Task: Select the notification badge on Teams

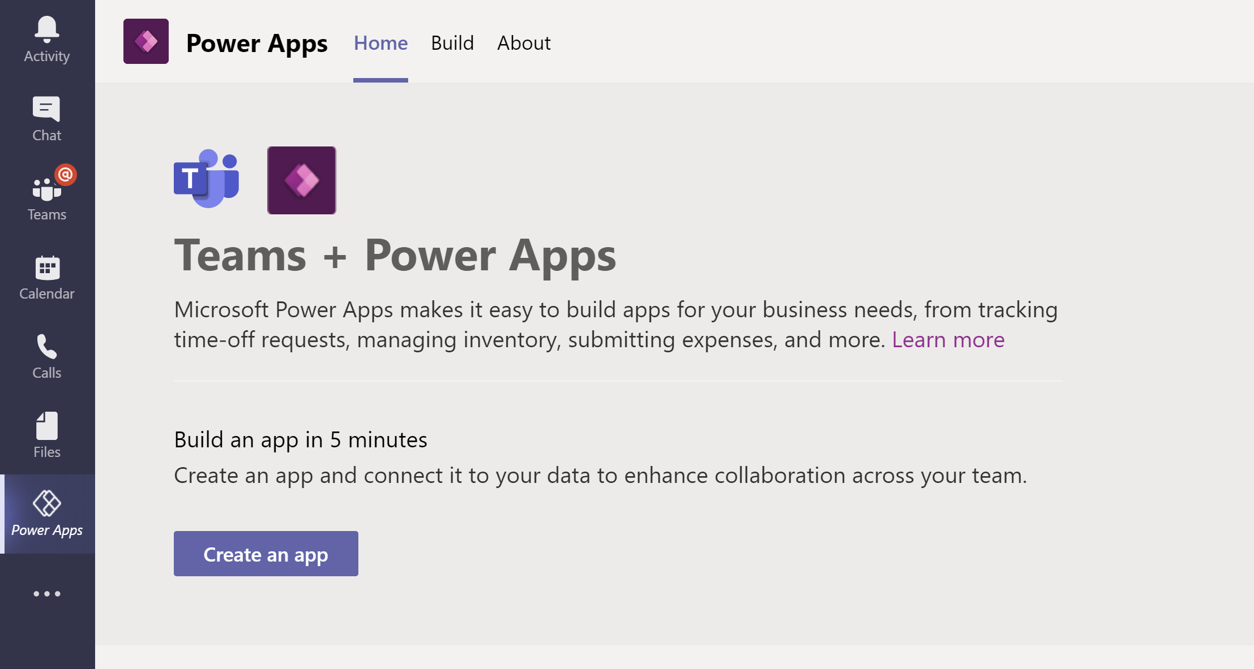Action: pyautogui.click(x=64, y=175)
